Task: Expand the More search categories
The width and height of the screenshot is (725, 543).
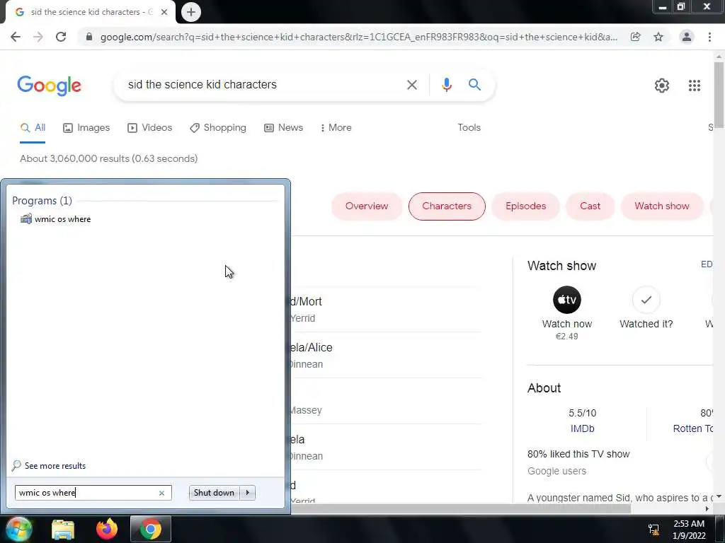Action: point(336,128)
